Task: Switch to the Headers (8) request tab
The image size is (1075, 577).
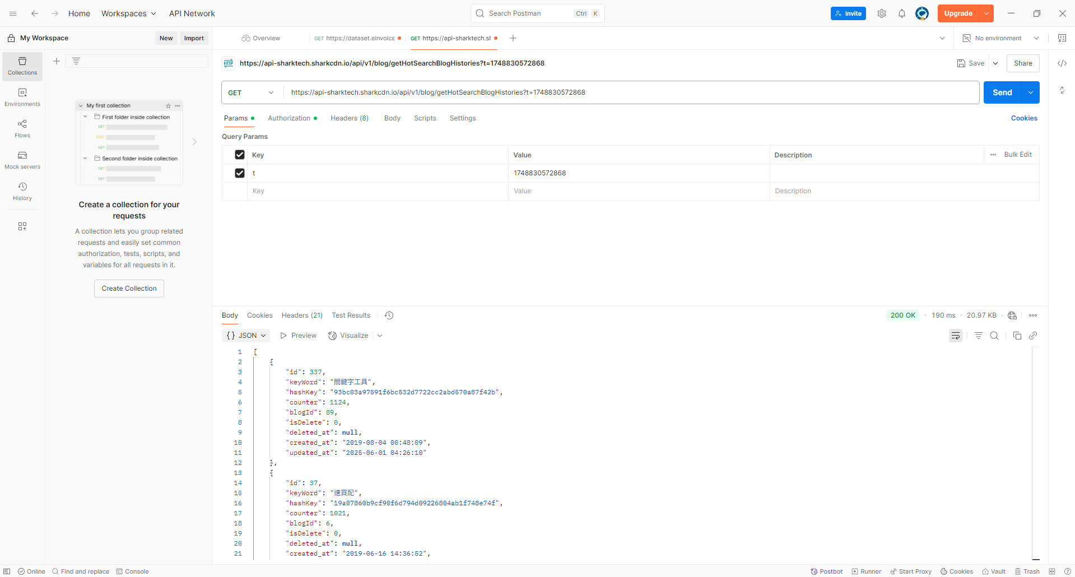Action: tap(350, 118)
